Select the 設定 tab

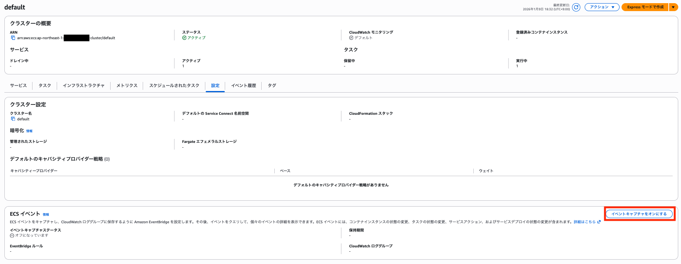[x=215, y=85]
